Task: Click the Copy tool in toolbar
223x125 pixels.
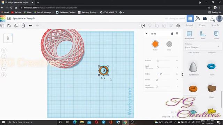Action: point(2,25)
